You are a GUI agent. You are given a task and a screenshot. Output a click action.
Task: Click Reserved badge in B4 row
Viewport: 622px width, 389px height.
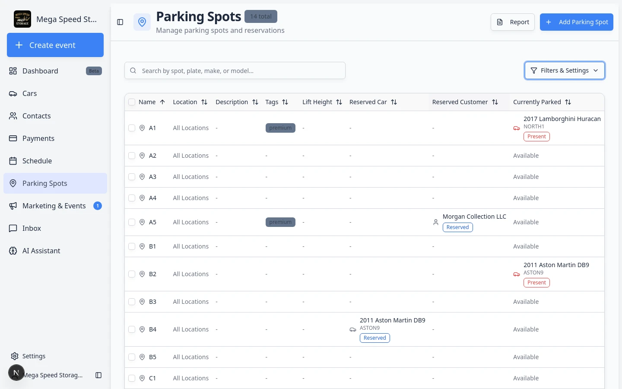coord(374,338)
